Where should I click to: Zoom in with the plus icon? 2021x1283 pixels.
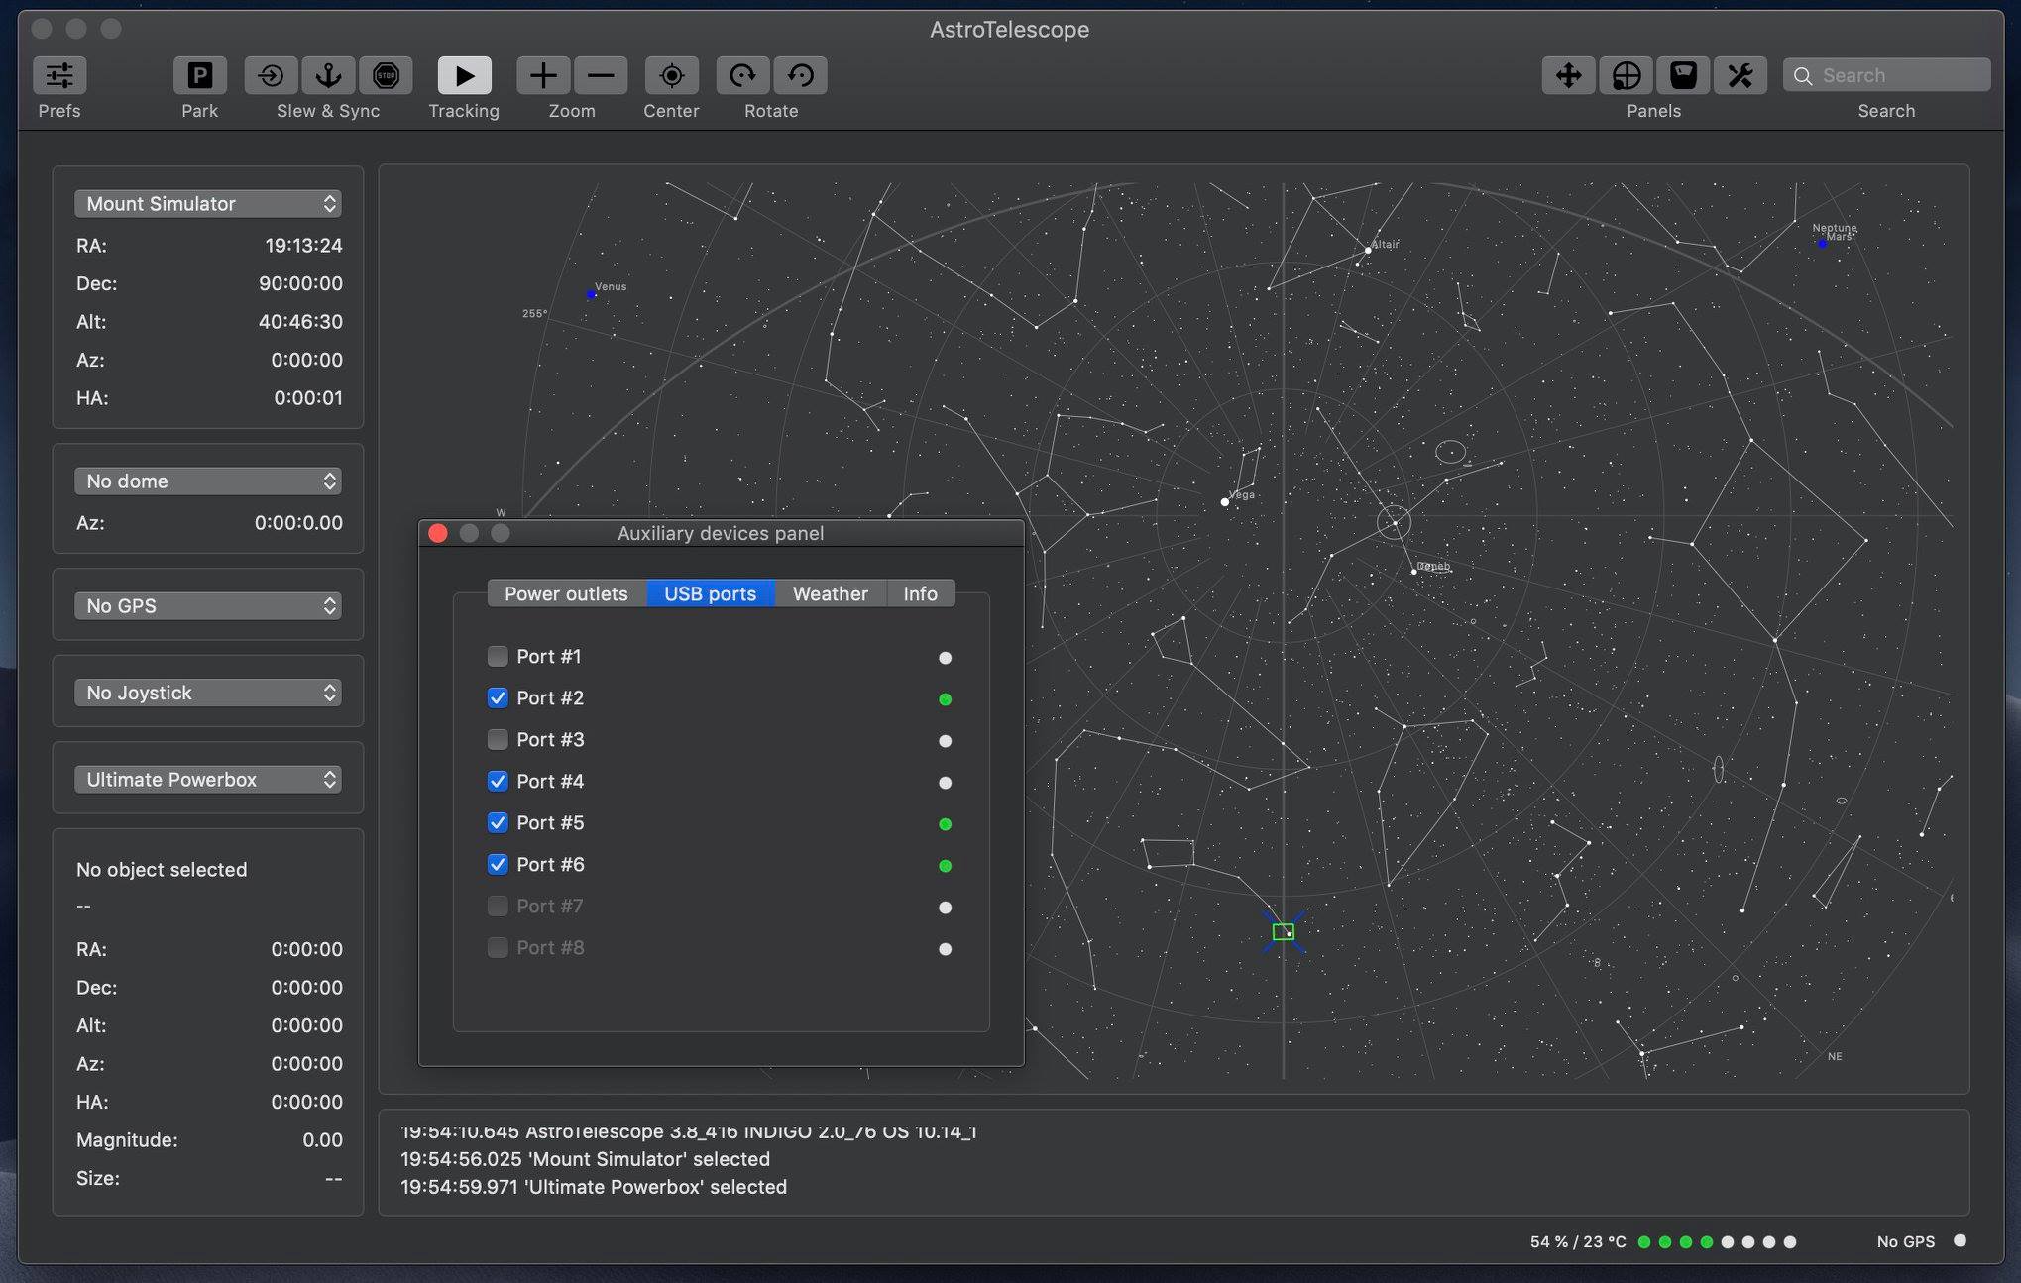542,75
